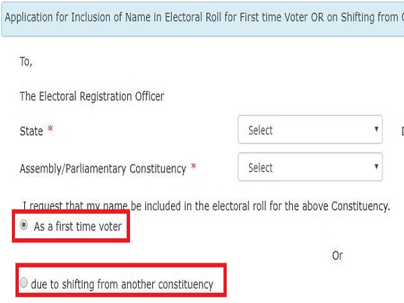Click the 'To,' salutation text

(x=26, y=62)
